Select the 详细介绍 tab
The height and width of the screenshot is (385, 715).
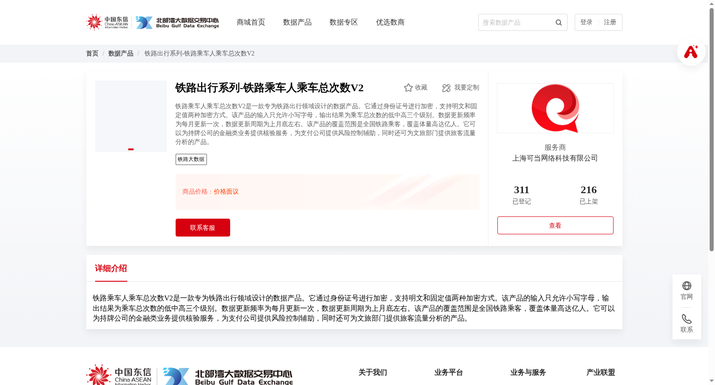point(111,268)
